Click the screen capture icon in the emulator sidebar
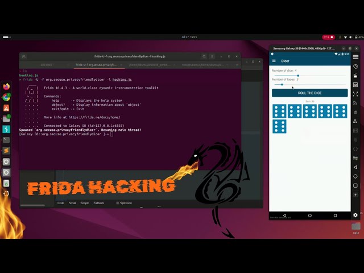 (x=355, y=94)
